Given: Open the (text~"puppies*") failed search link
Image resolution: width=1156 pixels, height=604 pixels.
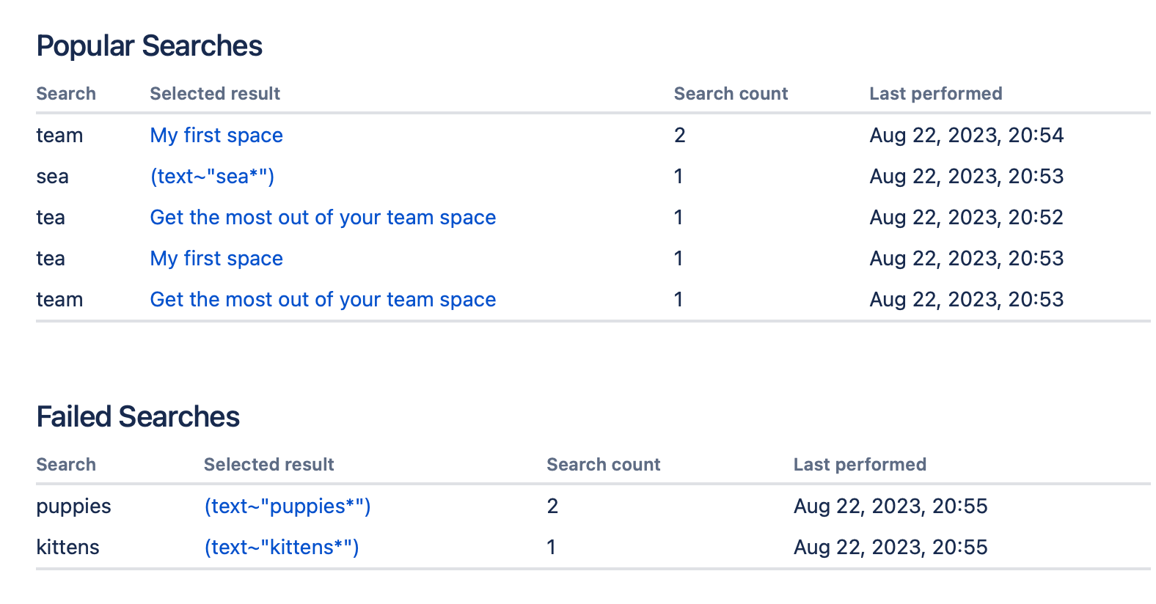Looking at the screenshot, I should (288, 507).
